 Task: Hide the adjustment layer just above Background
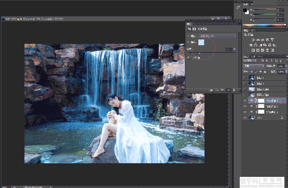click(245, 112)
